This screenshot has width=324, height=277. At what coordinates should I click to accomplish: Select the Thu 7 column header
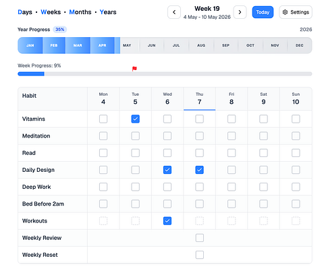click(x=199, y=98)
